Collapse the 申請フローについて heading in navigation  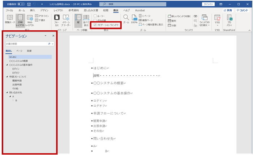tap(7, 77)
